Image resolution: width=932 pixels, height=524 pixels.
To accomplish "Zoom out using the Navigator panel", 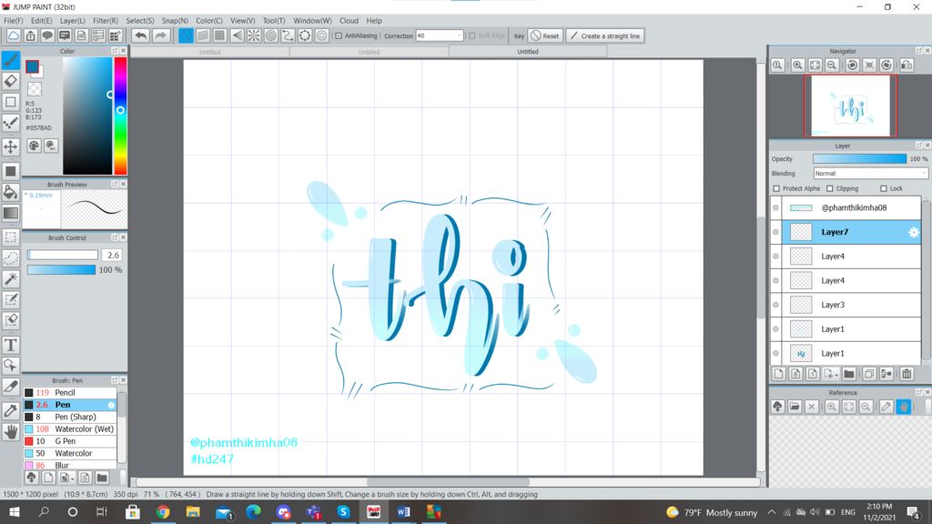I will coord(832,65).
